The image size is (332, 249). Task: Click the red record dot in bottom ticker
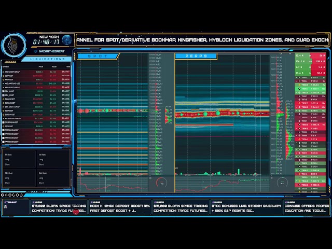(76, 212)
